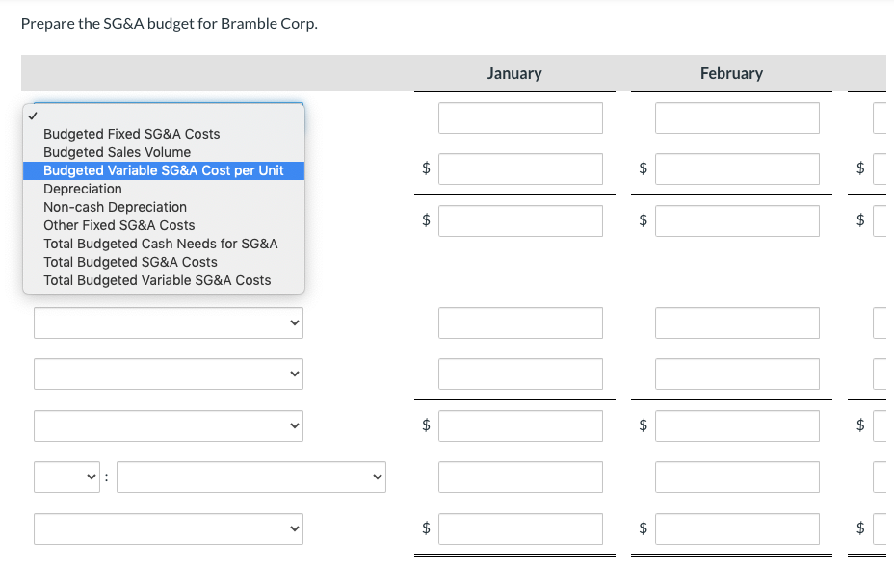
Task: Choose Total Budgeted SG&A Costs option
Action: (131, 262)
